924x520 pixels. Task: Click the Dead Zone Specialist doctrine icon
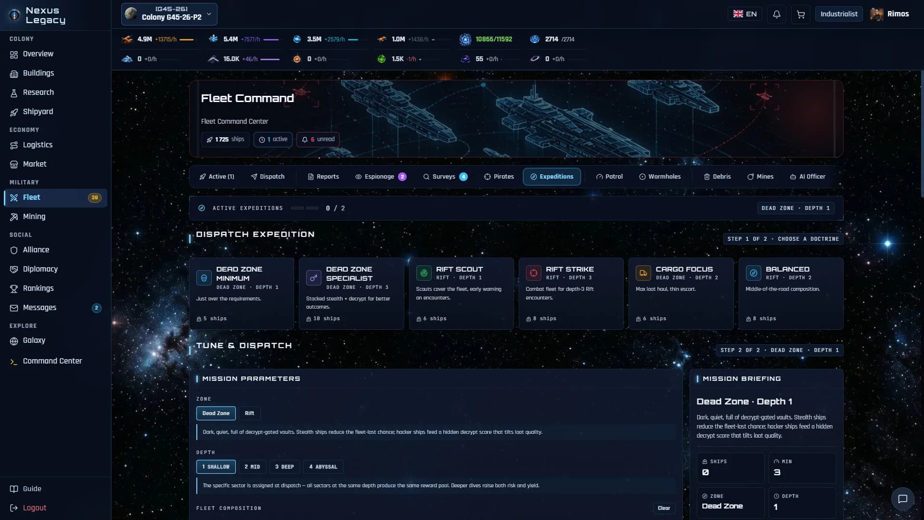click(314, 278)
